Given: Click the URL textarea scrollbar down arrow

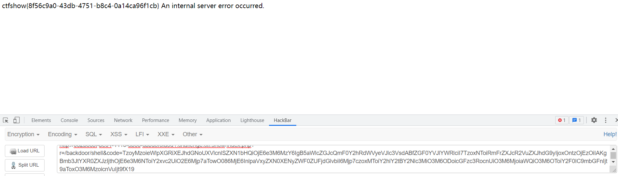Looking at the screenshot, I should pos(613,162).
